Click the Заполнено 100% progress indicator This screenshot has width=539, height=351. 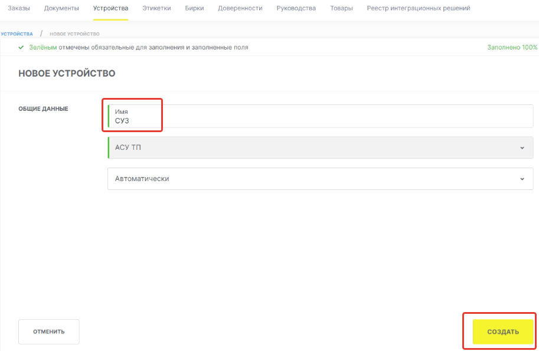(512, 47)
